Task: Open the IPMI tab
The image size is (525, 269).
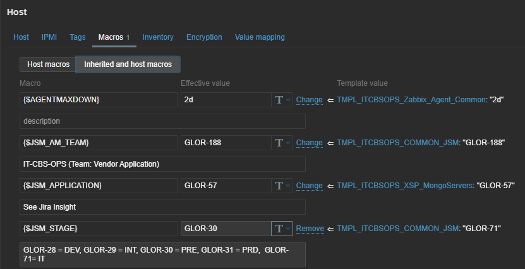Action: (x=49, y=37)
